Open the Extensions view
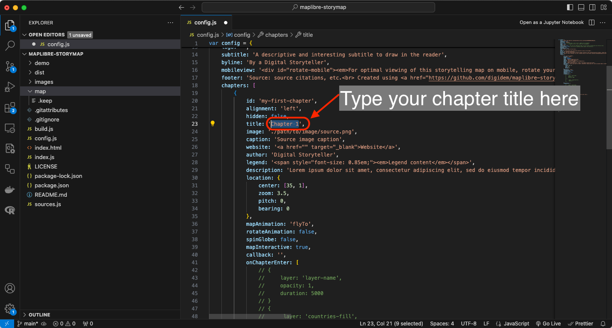 coord(10,108)
